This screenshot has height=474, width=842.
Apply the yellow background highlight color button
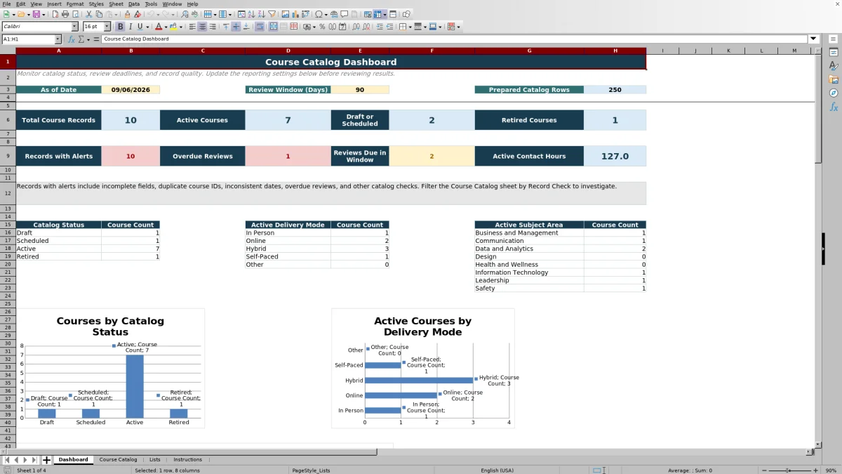click(173, 27)
